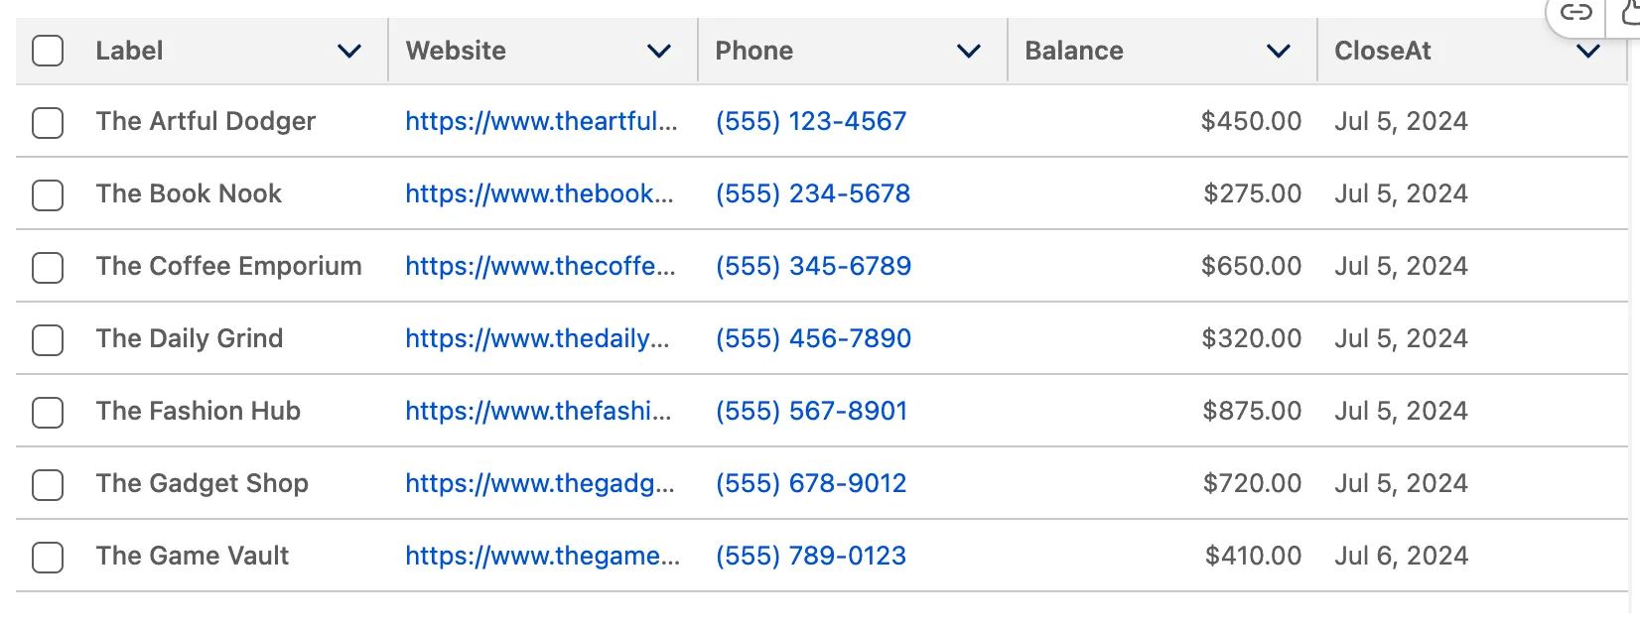Click the $650.00 balance cell

(1251, 267)
